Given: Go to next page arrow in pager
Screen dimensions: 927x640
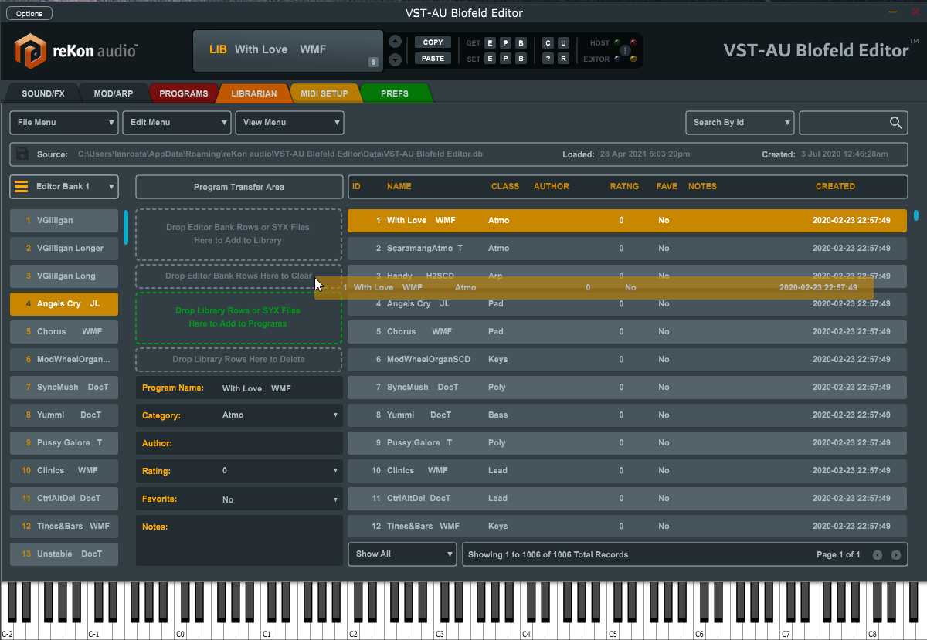Looking at the screenshot, I should tap(896, 555).
